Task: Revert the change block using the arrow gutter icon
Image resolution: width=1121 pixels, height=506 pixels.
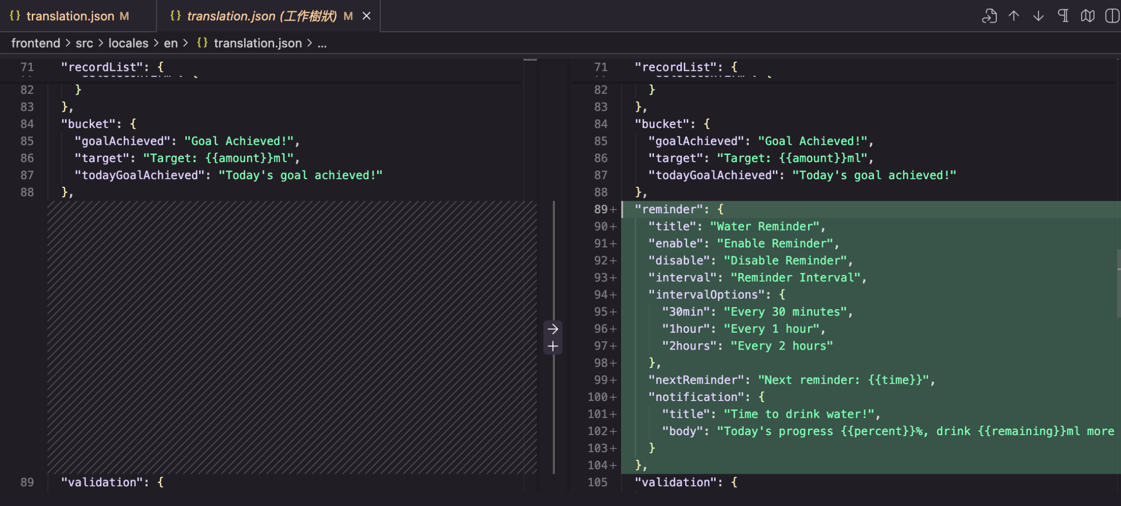Action: 553,329
